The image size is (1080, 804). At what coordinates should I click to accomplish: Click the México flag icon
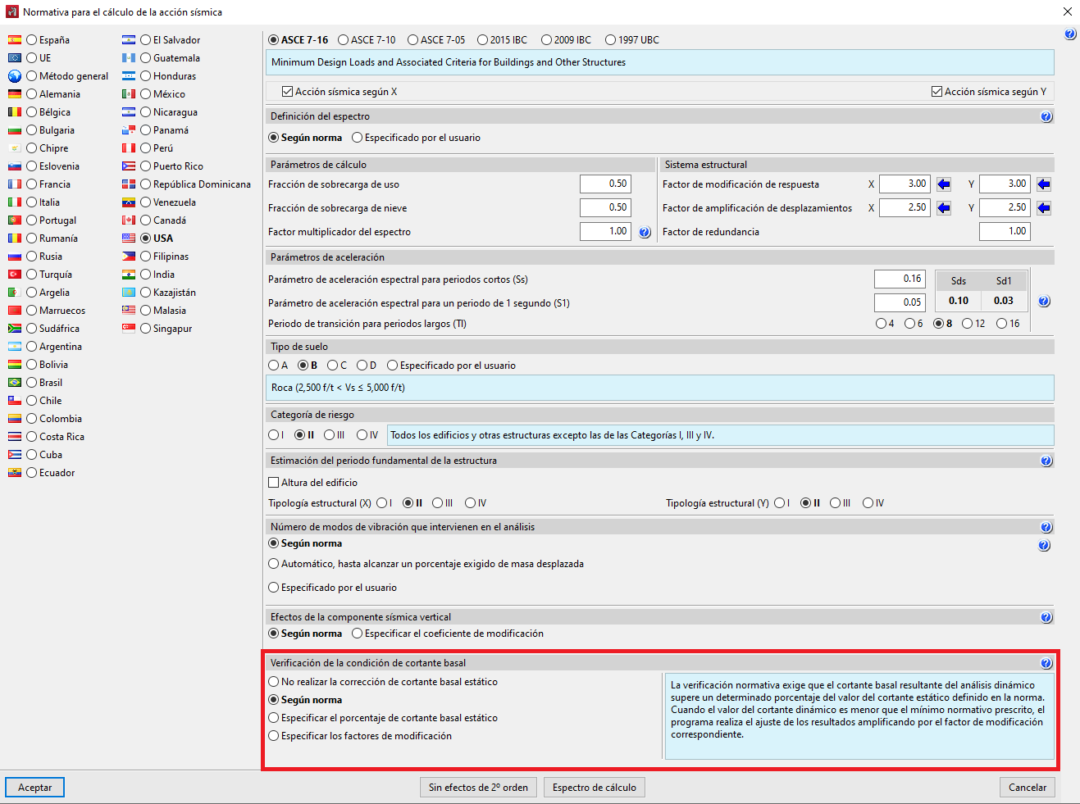click(129, 94)
